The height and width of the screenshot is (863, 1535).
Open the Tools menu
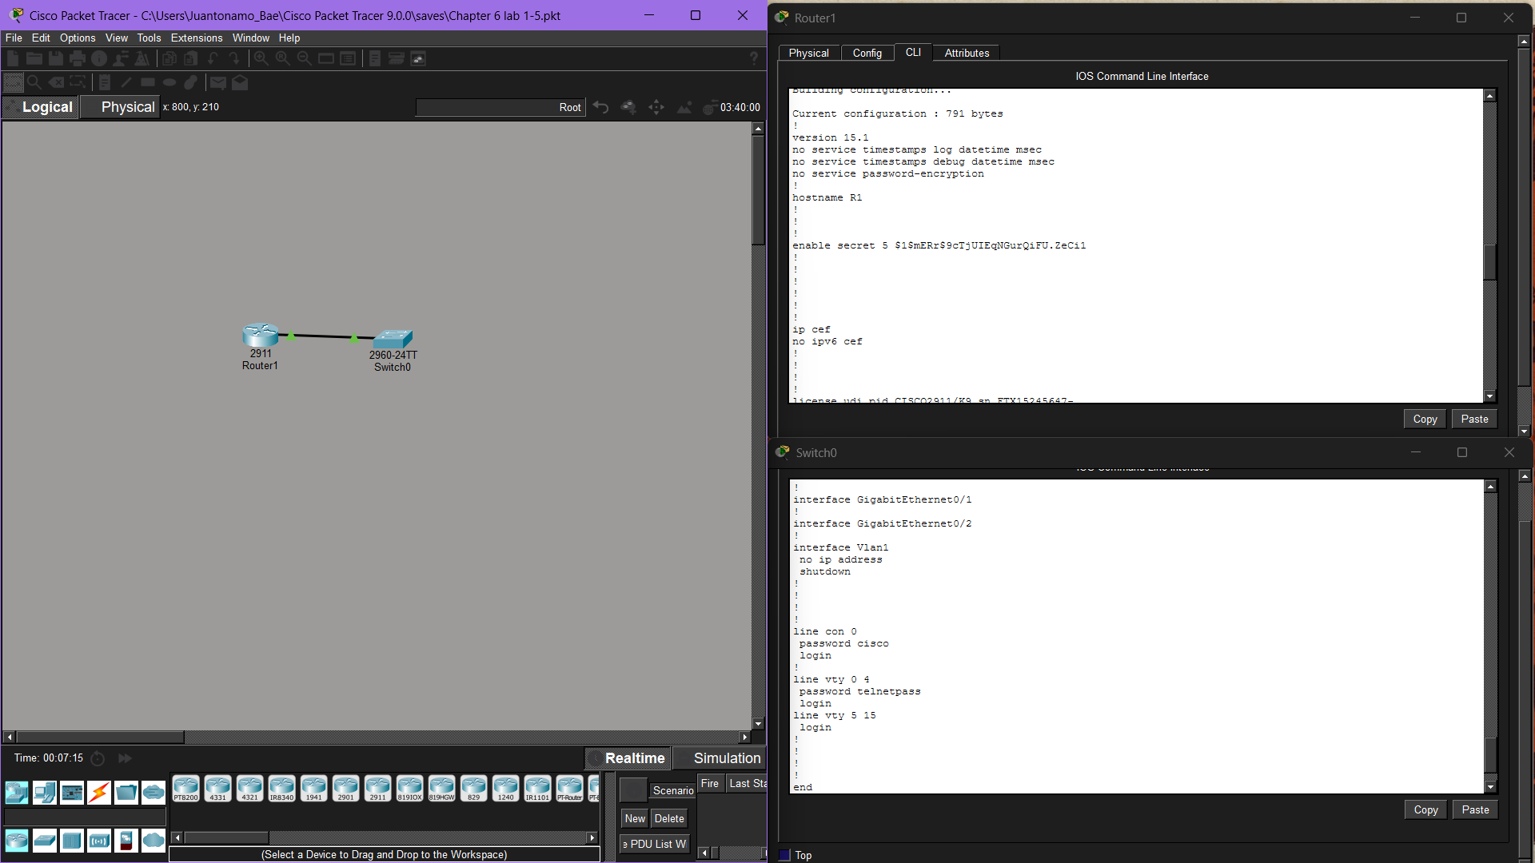point(149,38)
